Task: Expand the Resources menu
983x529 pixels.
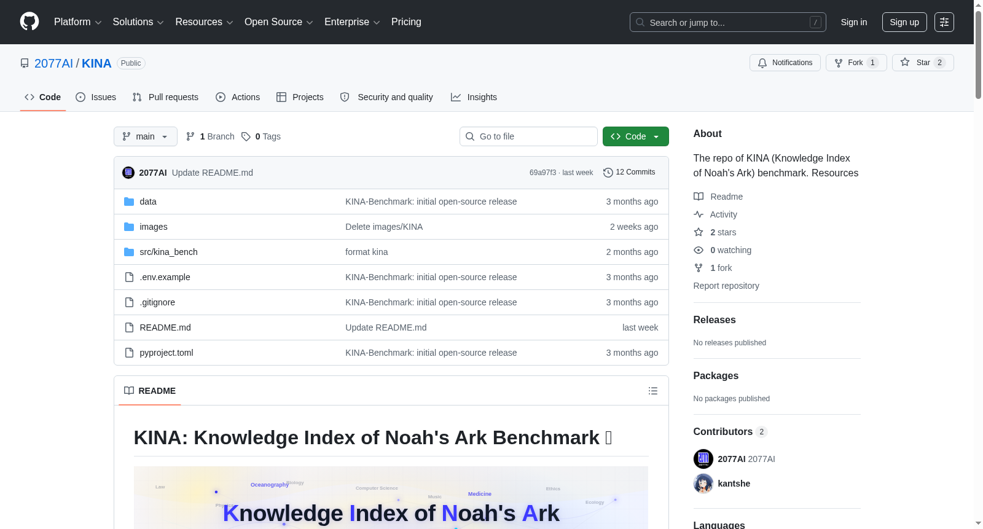Action: [x=204, y=22]
